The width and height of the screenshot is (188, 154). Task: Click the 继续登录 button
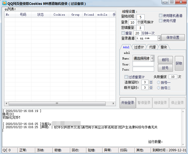[x=161, y=103]
